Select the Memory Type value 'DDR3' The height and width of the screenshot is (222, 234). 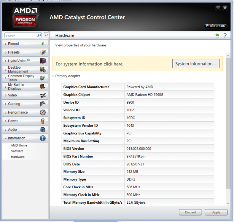(x=131, y=179)
